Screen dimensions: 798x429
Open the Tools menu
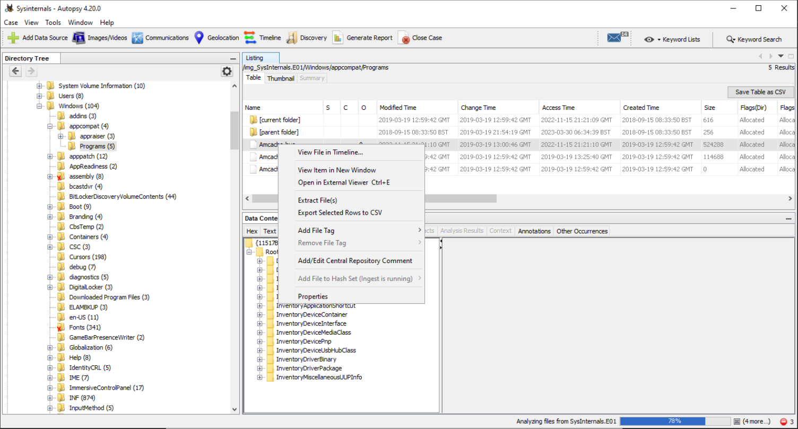[53, 22]
